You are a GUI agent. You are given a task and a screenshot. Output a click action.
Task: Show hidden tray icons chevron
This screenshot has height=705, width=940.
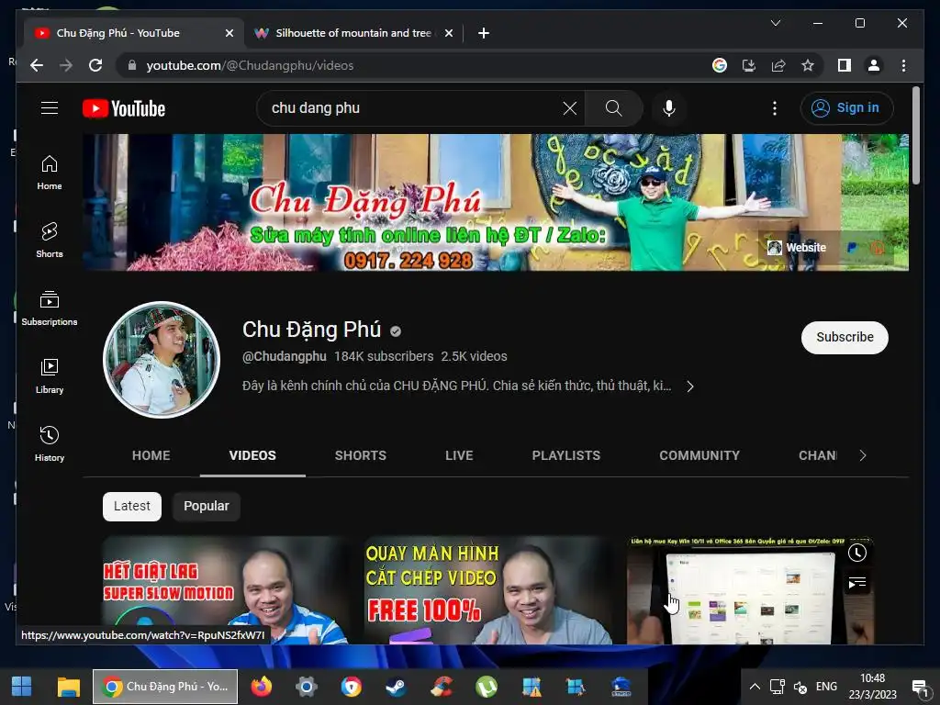click(x=755, y=687)
